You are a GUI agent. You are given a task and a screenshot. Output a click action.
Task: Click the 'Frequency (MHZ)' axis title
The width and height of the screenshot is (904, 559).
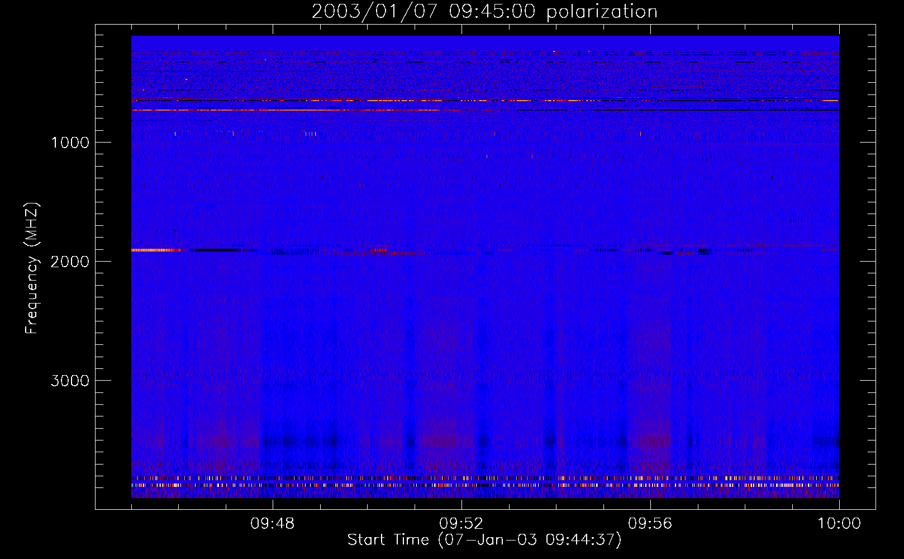point(32,268)
